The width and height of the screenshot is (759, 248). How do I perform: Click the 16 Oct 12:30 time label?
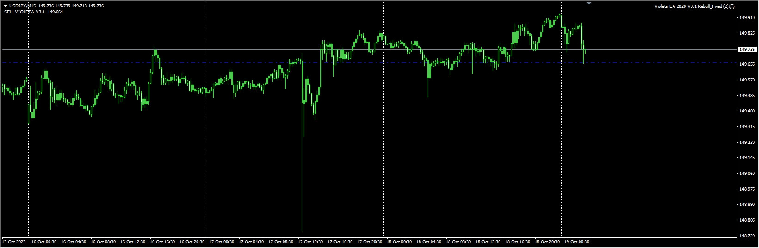click(x=133, y=242)
